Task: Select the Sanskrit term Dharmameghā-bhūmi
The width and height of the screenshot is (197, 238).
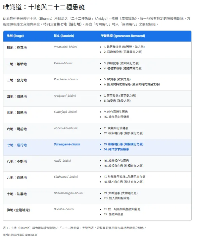Action: click(x=68, y=193)
